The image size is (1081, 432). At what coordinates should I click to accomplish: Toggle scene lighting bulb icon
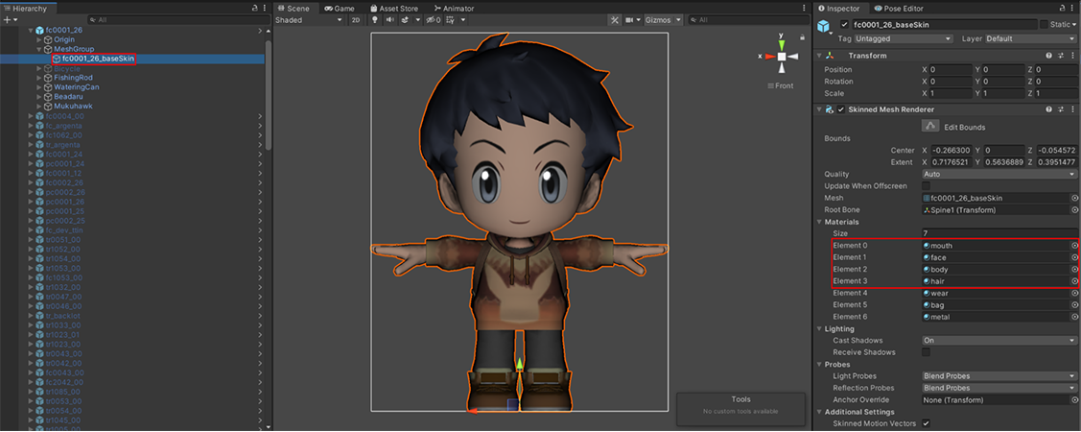click(x=374, y=20)
